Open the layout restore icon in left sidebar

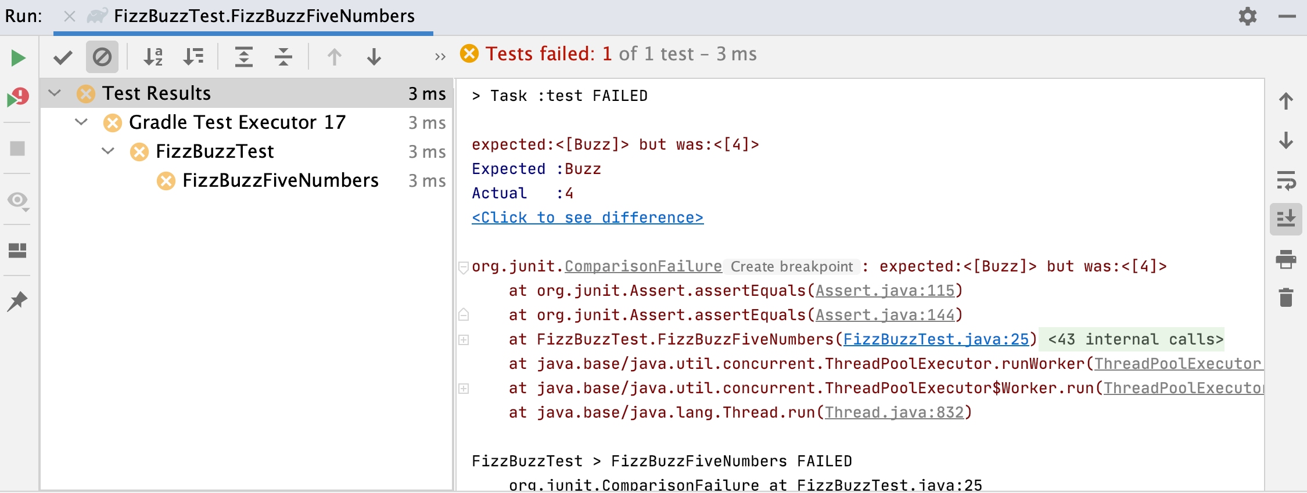pos(17,251)
